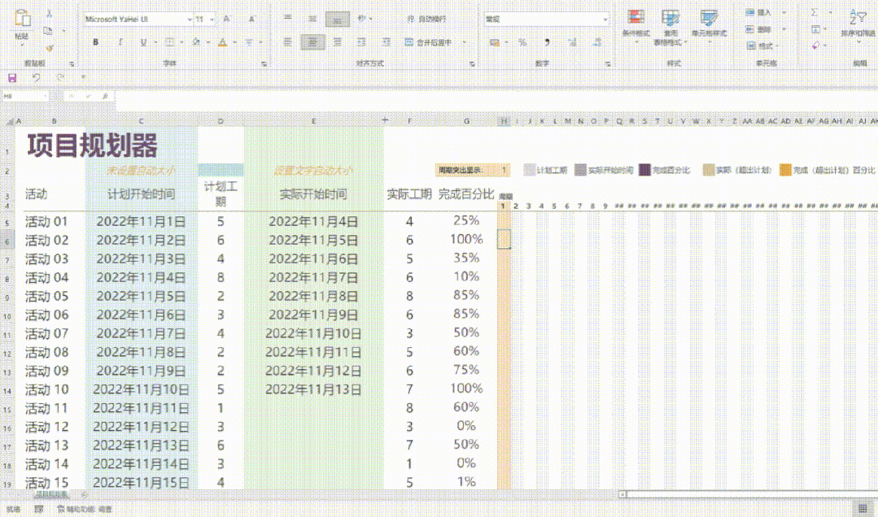Screen dimensions: 878x517
Task: Click the decrease decimal icon
Action: pyautogui.click(x=597, y=42)
